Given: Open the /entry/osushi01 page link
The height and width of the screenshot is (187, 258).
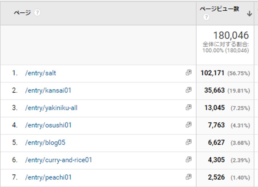Looking at the screenshot, I should 48,125.
